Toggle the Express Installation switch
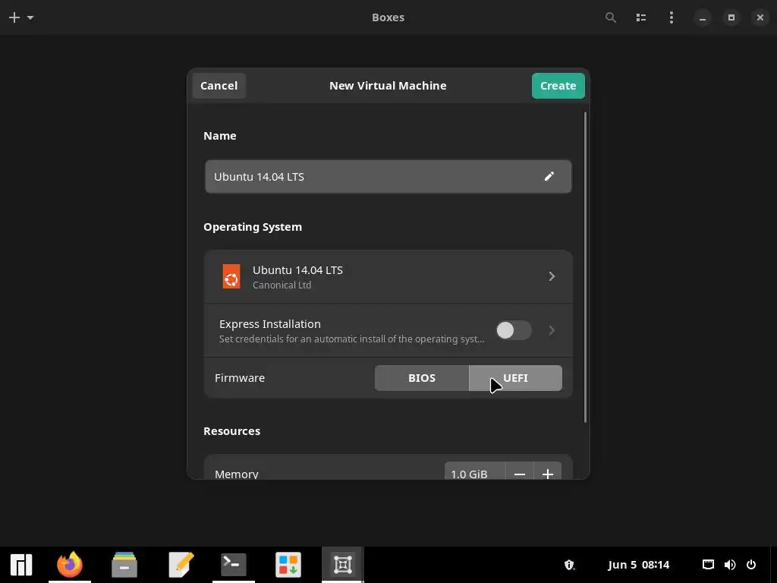 514,330
